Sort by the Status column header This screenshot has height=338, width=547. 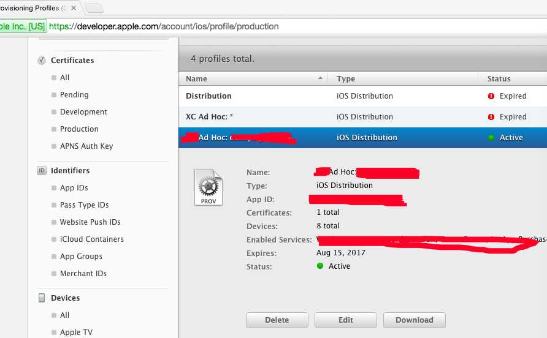499,79
